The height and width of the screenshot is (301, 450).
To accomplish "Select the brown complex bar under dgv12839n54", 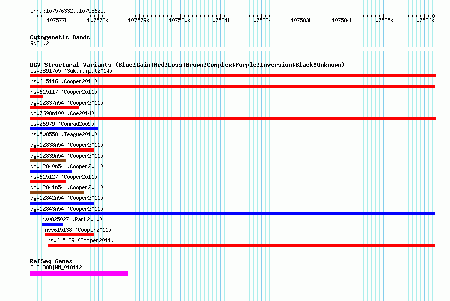I will pyautogui.click(x=48, y=161).
